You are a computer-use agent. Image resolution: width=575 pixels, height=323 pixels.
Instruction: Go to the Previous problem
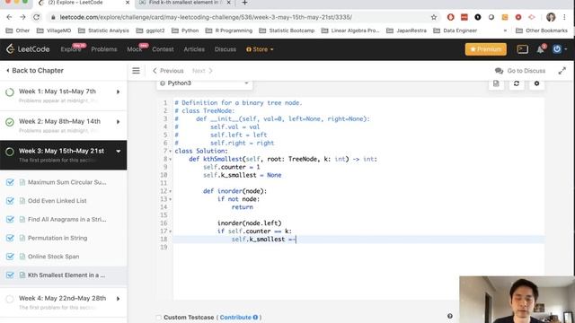[x=168, y=71]
